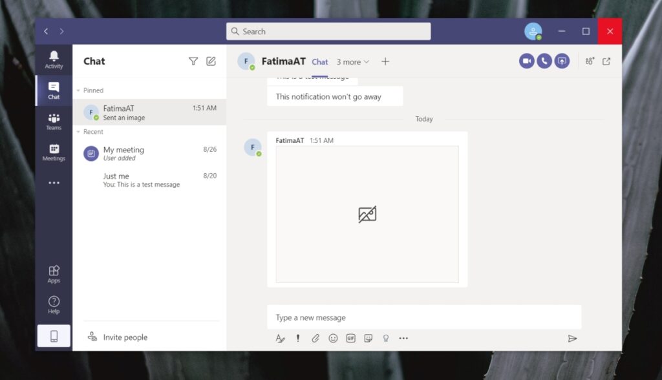Open more messaging options menu
Screen dimensions: 662x380
coord(403,338)
